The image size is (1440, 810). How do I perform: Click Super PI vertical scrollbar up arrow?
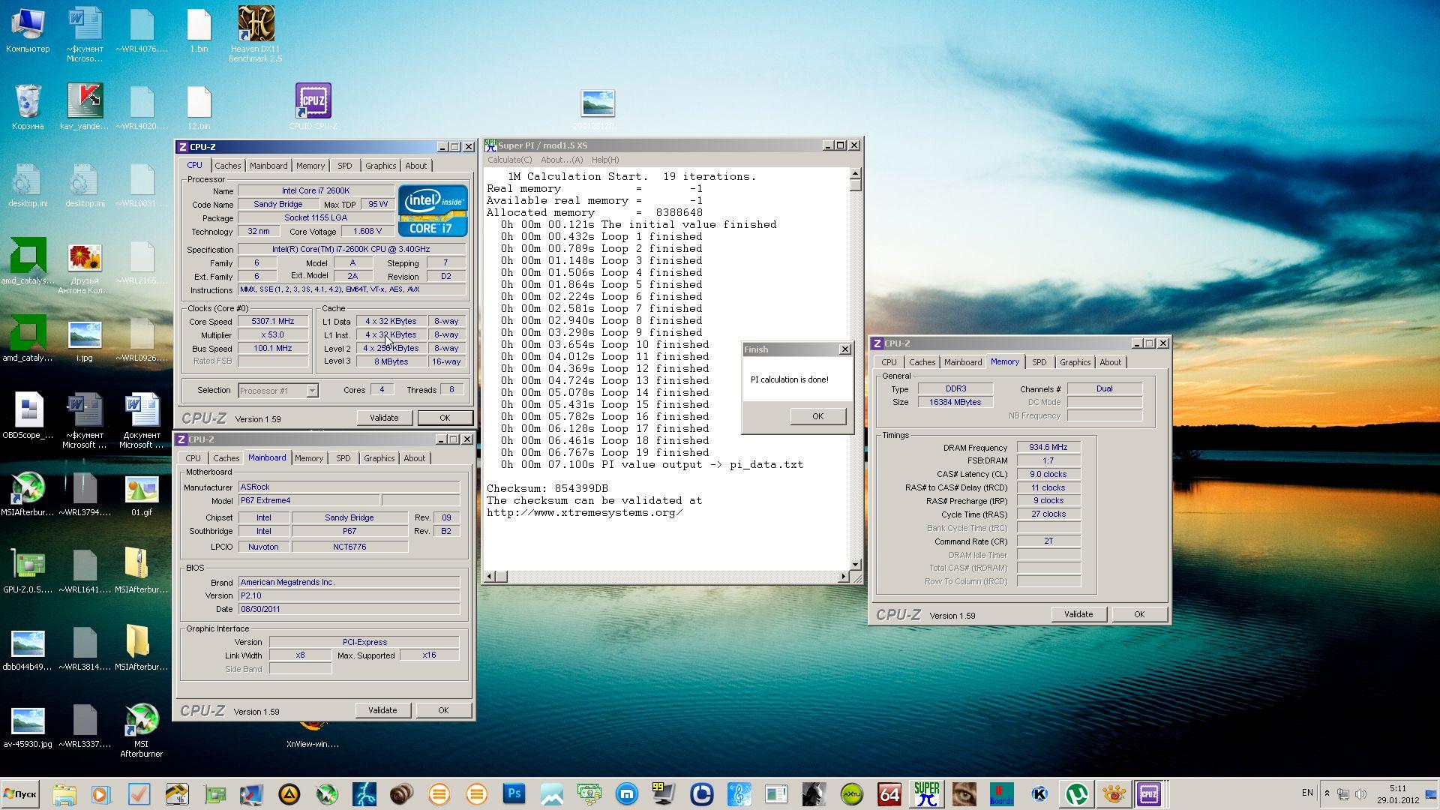coord(856,174)
